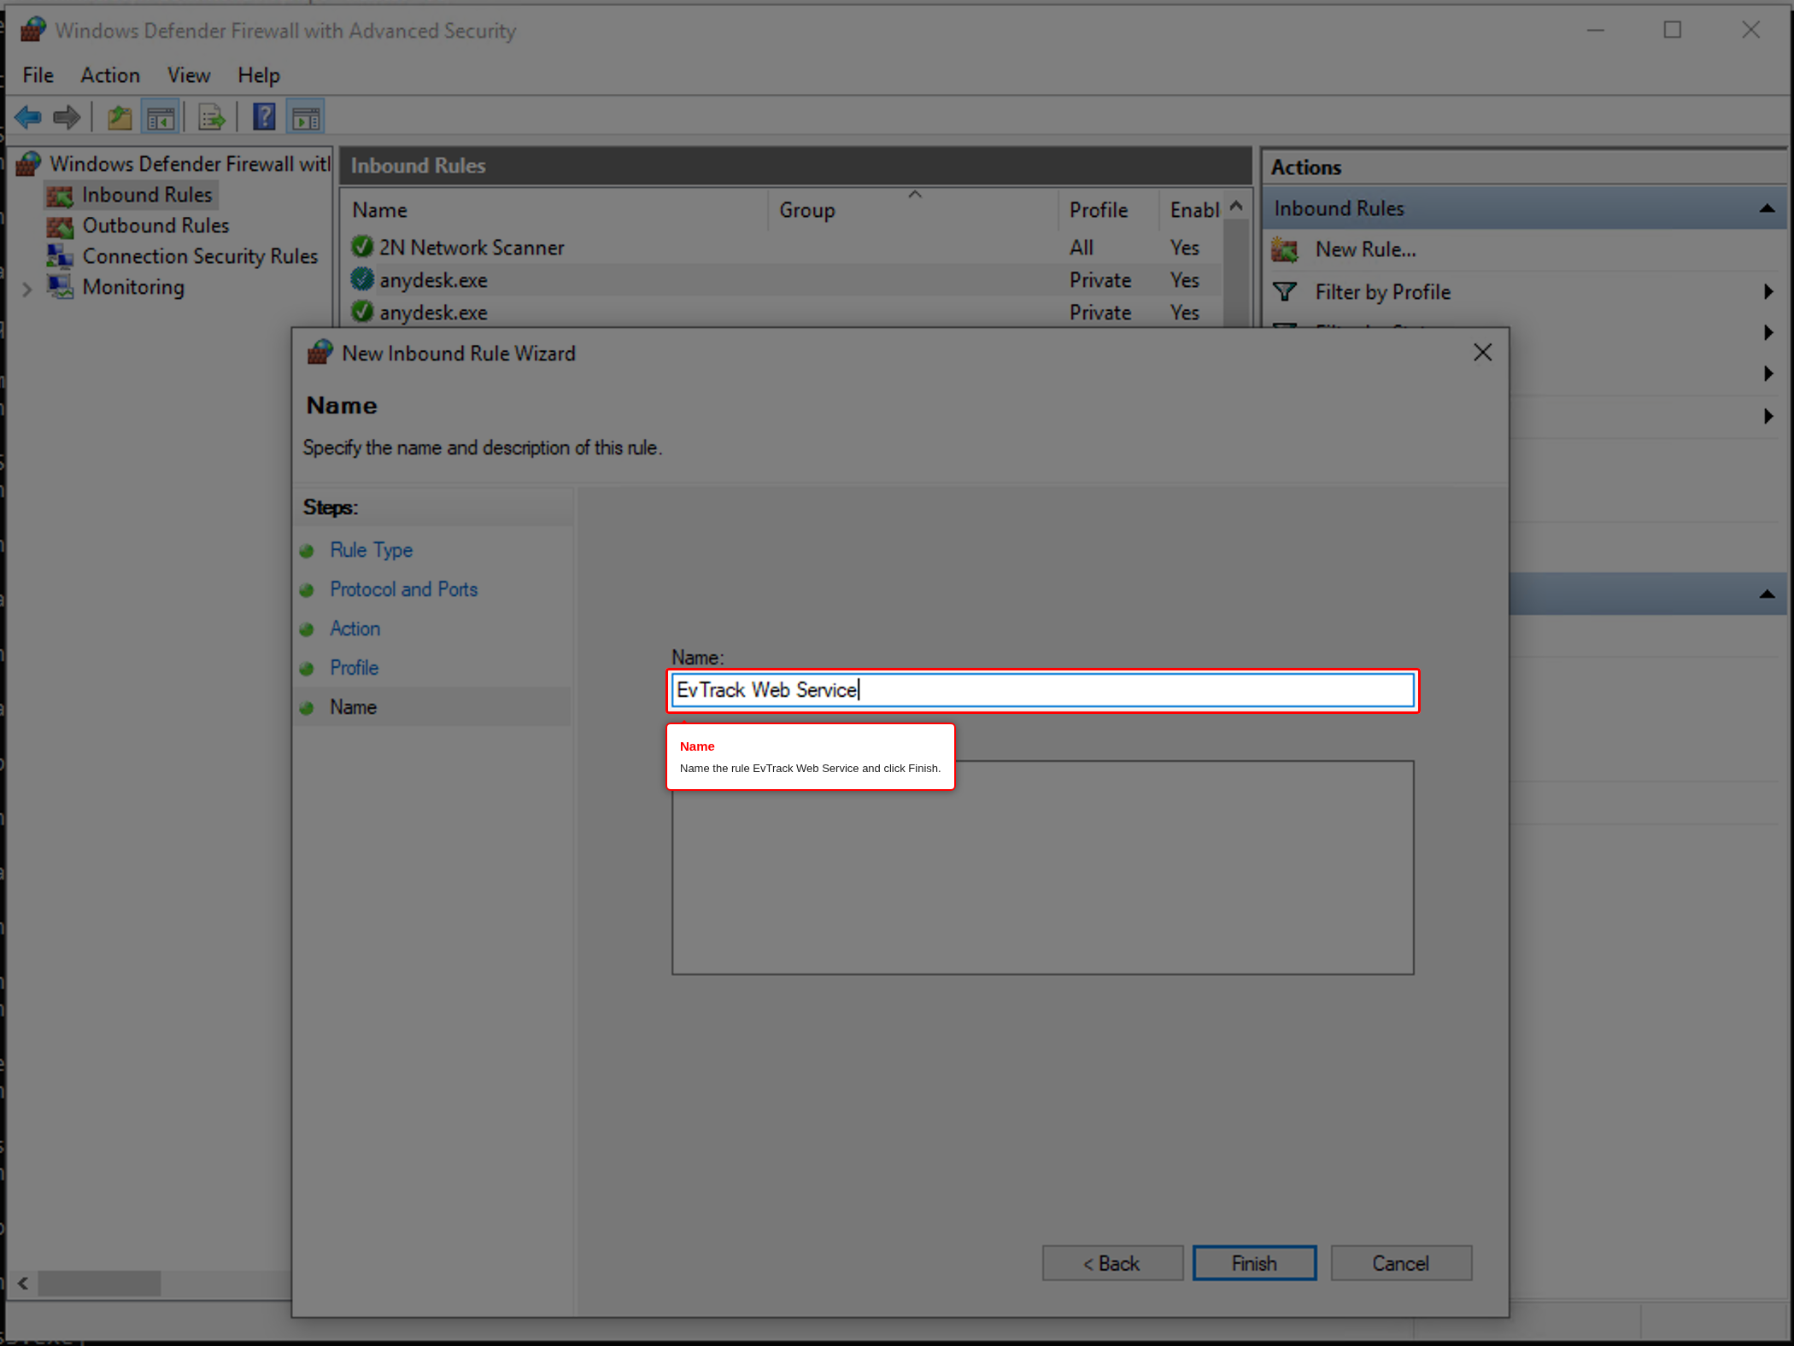1794x1346 pixels.
Task: Toggle the Show/Hide Action Pane icon
Action: (306, 117)
